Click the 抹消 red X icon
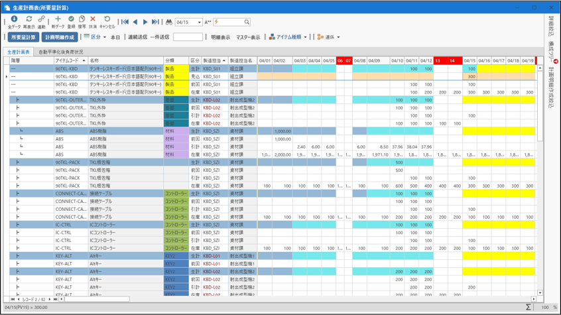This screenshot has width=561, height=315. [x=93, y=20]
